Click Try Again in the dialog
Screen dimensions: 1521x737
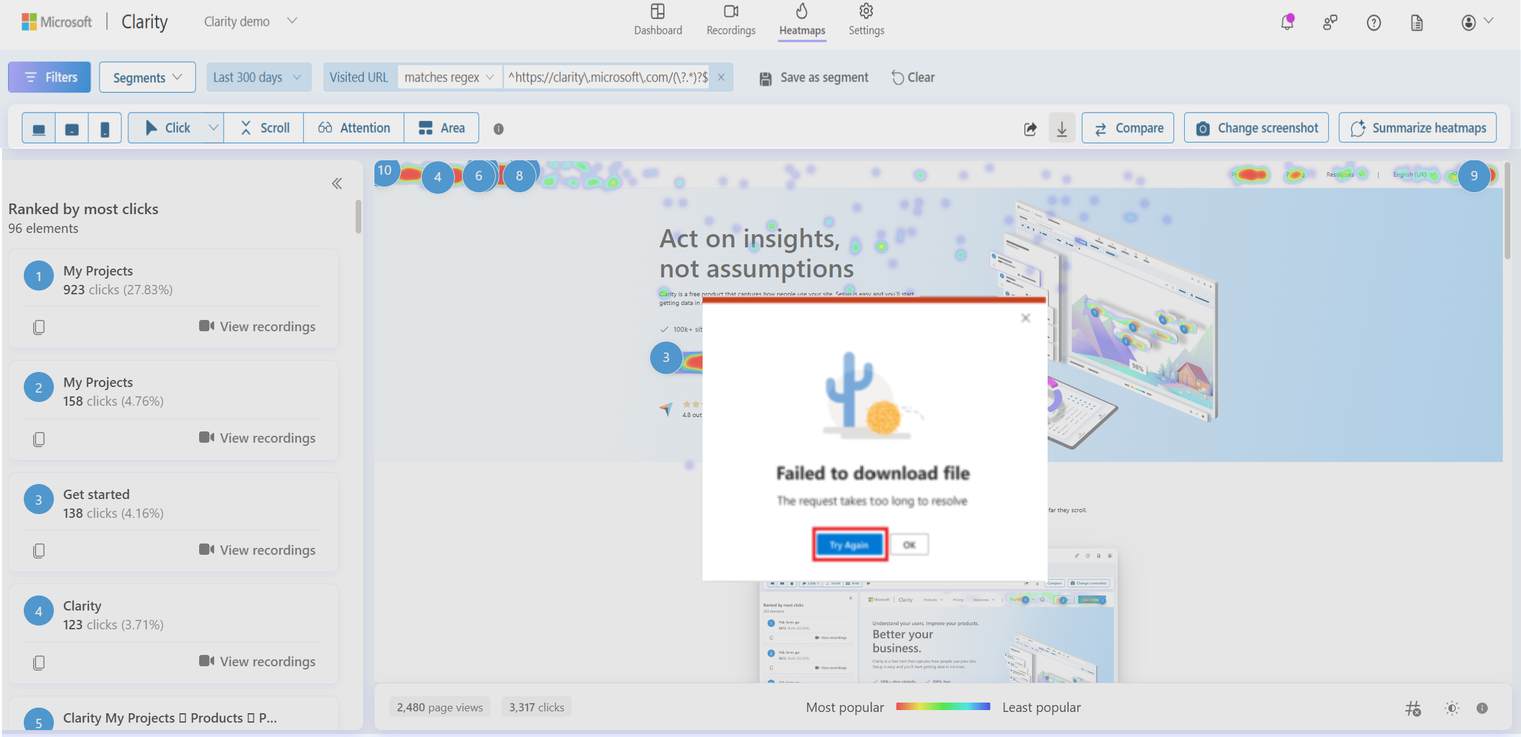point(849,545)
